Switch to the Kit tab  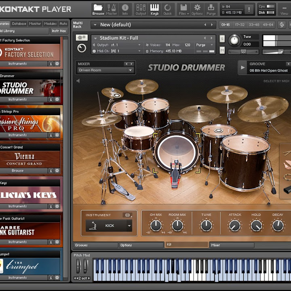(x=186, y=245)
